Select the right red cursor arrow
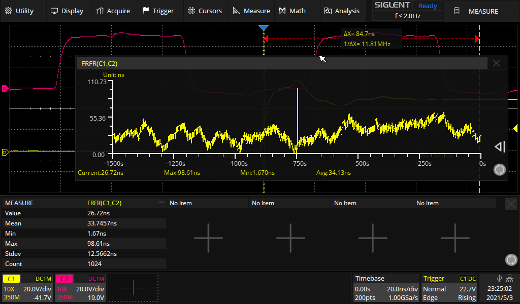The height and width of the screenshot is (304, 520). (477, 39)
